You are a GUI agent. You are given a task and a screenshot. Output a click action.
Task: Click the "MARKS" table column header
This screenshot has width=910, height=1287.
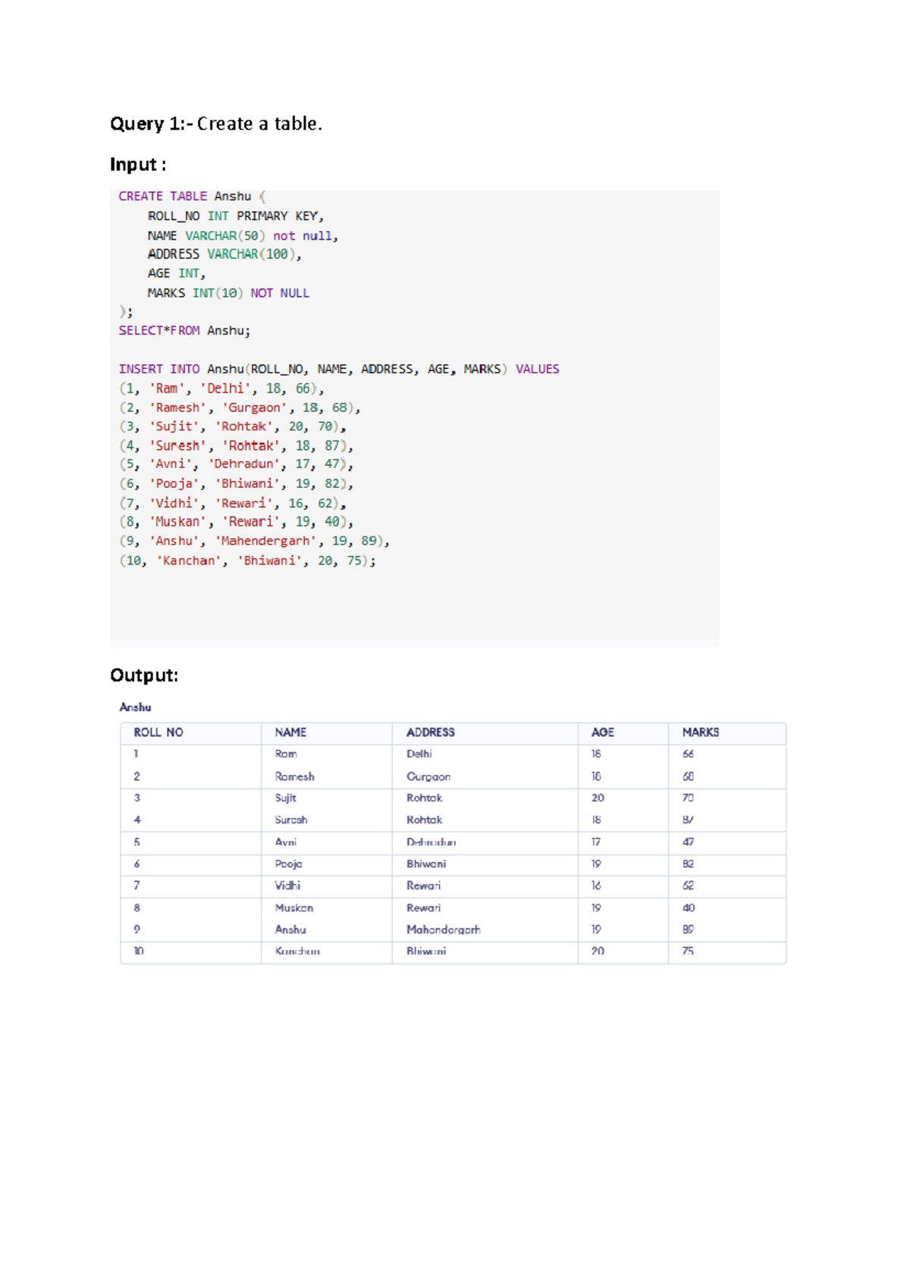[701, 732]
